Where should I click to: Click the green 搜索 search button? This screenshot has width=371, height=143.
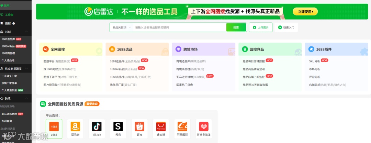tap(236, 27)
